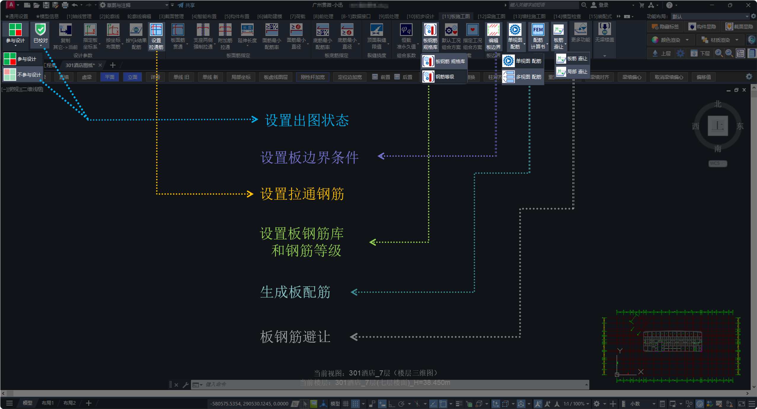Click 底筋最小直径 icon
Viewport: 757px width, 409px height.
[347, 30]
